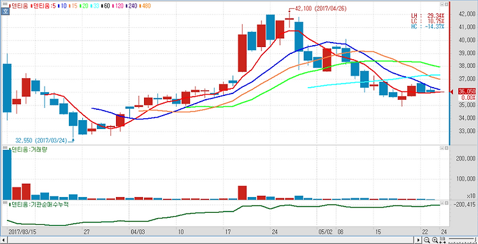
Task: Collapse the 거래량 volume pane
Action: 442,148
